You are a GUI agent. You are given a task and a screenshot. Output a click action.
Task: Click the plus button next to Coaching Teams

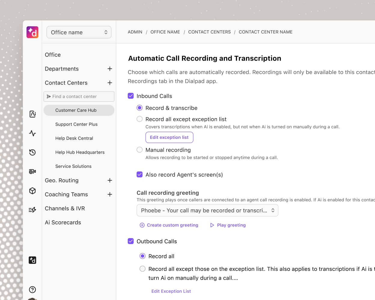[110, 194]
